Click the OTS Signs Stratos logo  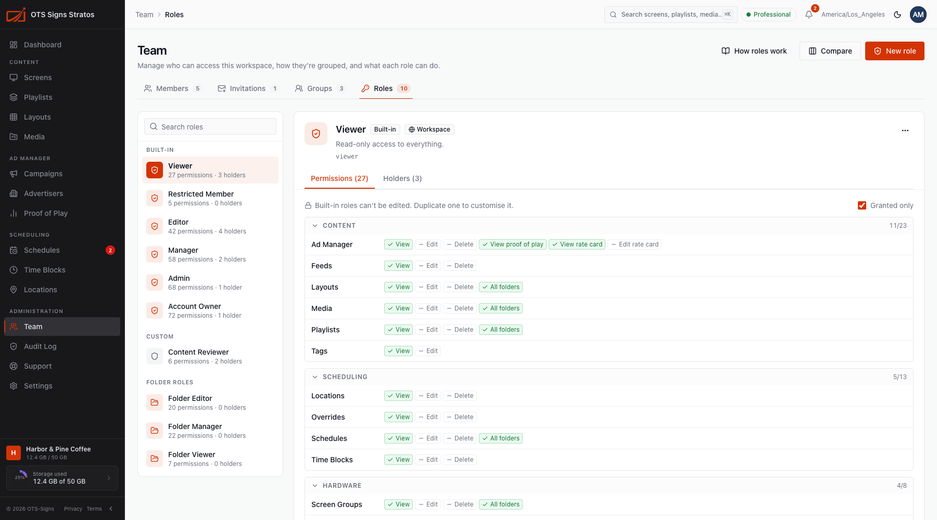[50, 15]
